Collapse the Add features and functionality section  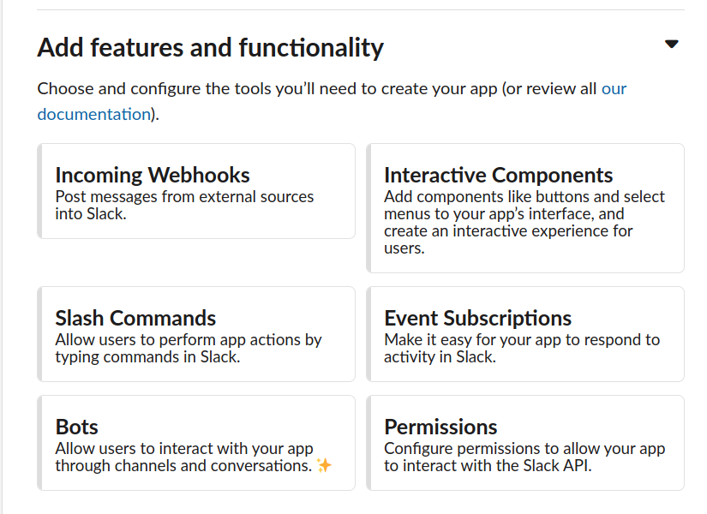coord(671,45)
